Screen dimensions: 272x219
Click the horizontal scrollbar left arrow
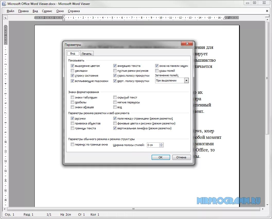point(5,209)
